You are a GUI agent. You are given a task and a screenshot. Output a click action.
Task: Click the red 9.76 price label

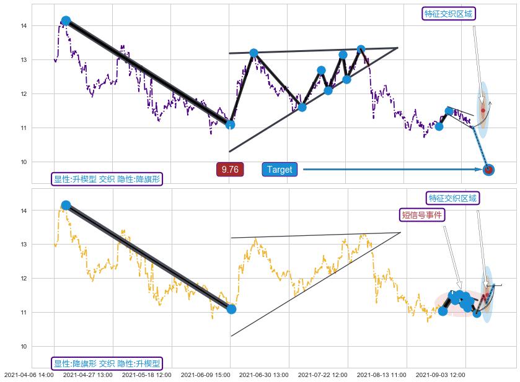tap(230, 170)
